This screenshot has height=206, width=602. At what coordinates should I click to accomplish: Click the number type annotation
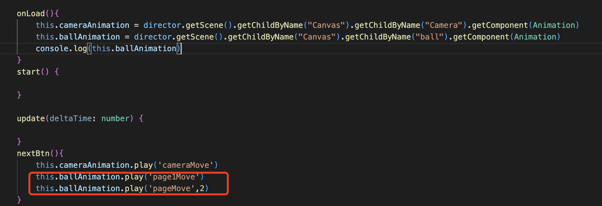115,119
